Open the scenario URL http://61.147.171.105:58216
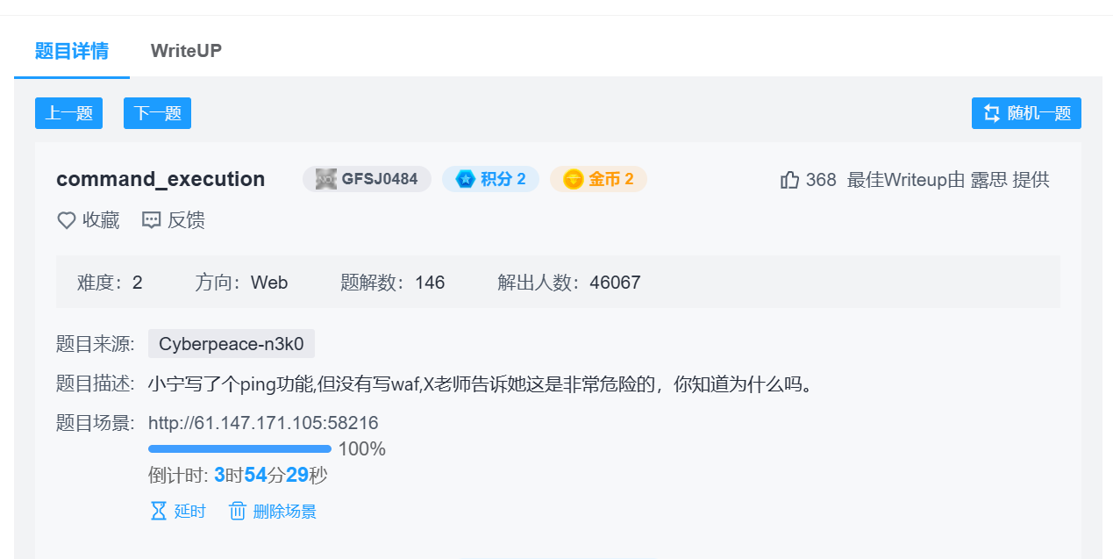This screenshot has height=559, width=1113. pos(263,423)
